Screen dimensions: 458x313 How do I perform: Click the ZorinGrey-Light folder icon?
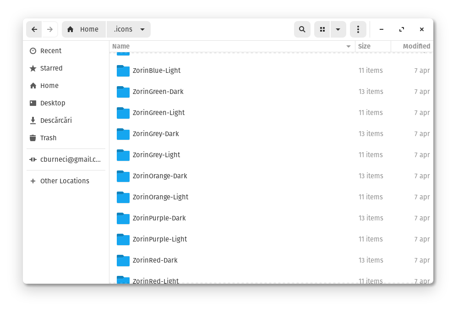[123, 155]
